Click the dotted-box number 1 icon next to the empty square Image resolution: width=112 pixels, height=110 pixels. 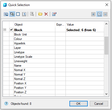coord(24,14)
